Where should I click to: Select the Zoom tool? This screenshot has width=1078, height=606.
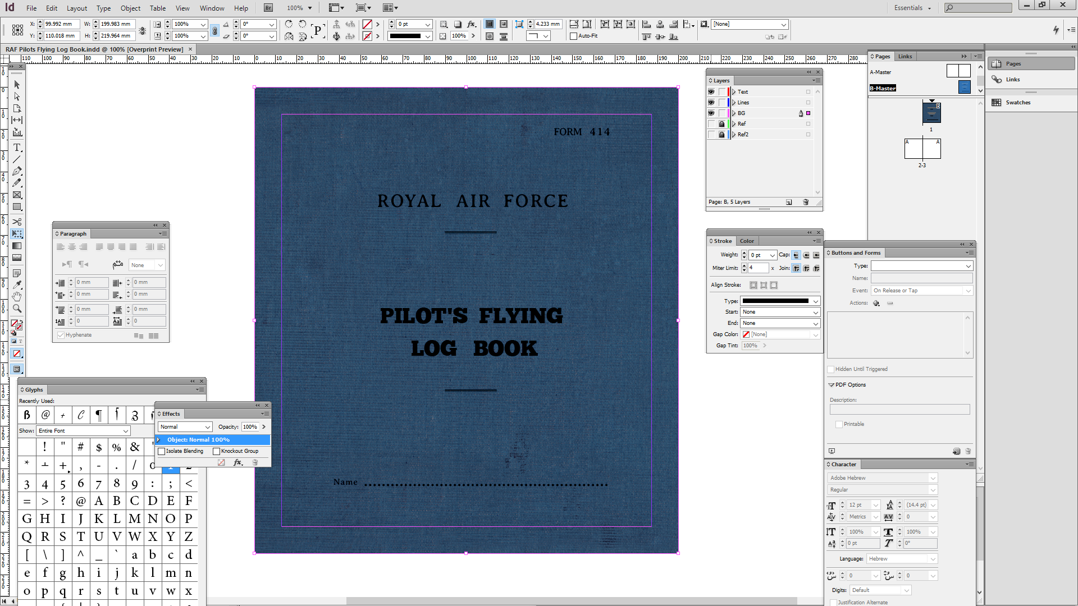(17, 309)
